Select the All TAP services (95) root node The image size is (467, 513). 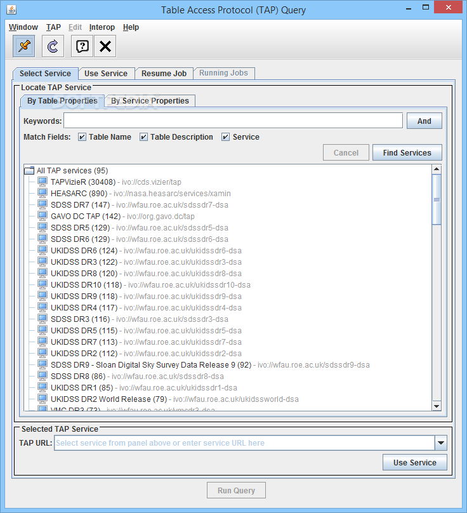click(x=72, y=171)
